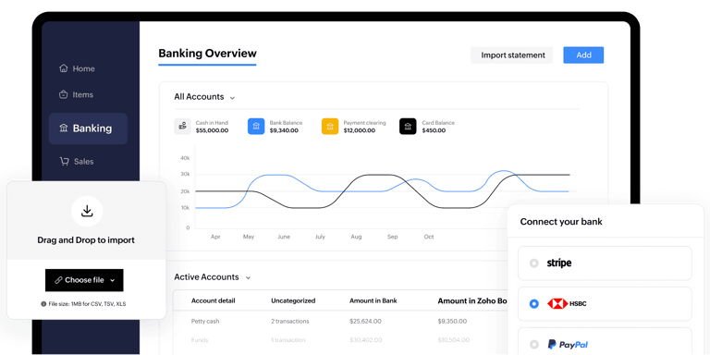710x355 pixels.
Task: Click the Amount in Bank column header
Action: click(x=373, y=300)
